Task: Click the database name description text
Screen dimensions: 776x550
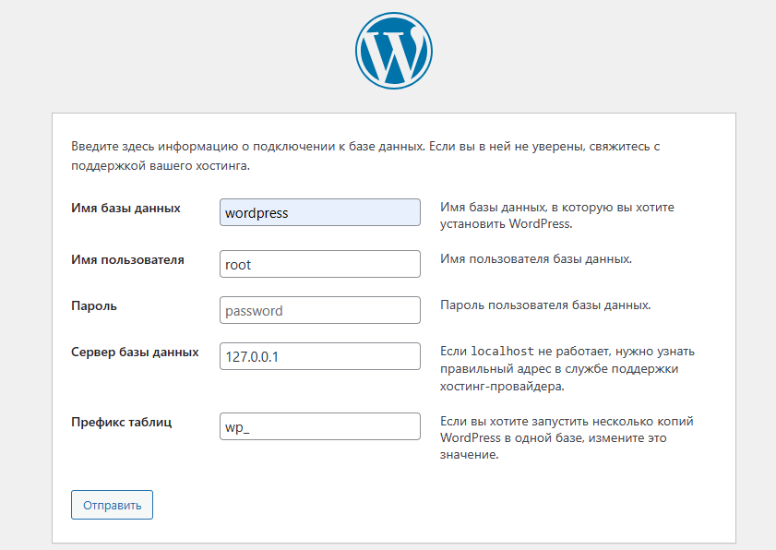Action: 556,215
